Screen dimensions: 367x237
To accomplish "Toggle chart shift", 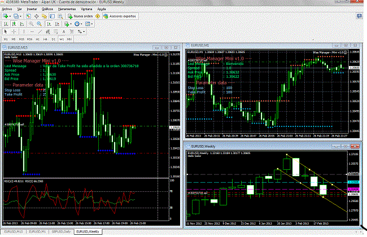I will 57,24.
